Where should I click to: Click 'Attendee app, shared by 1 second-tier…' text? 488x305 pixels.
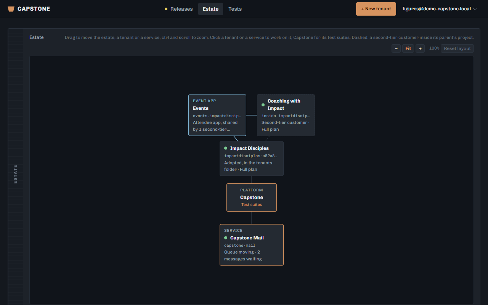pos(215,126)
